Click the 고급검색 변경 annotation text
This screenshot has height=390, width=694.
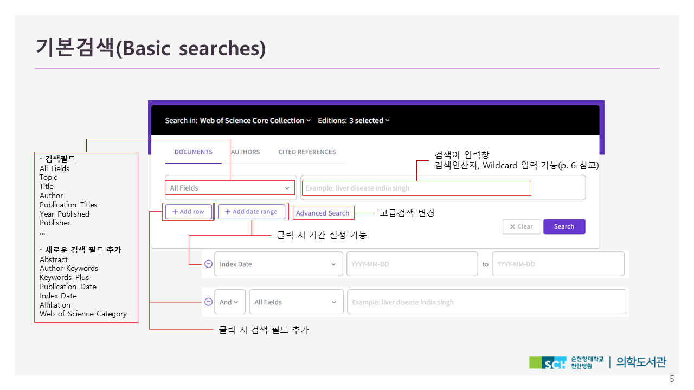point(407,213)
